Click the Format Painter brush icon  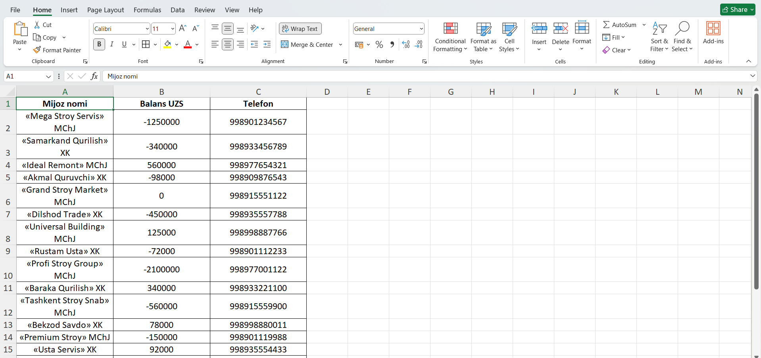[x=37, y=50]
